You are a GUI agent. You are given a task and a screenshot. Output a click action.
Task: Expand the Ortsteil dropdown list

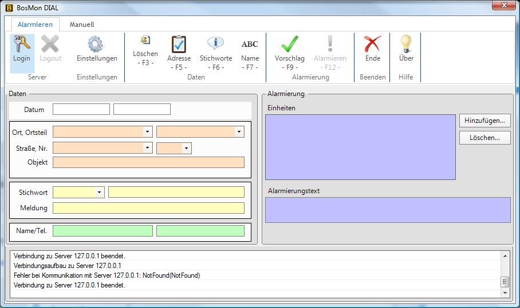point(239,132)
